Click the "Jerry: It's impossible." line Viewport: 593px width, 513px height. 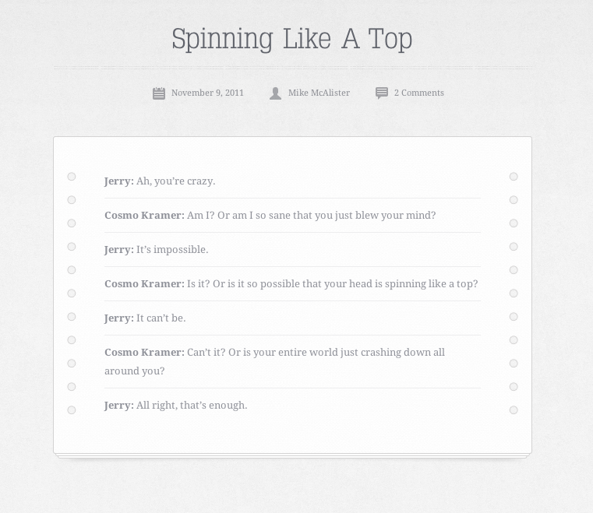(x=156, y=250)
